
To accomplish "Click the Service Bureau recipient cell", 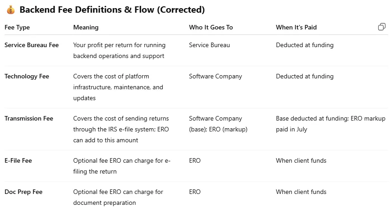I will click(x=209, y=45).
